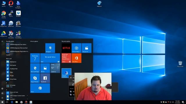
Task: Open the volume tray icon
Action: pos(173,102)
